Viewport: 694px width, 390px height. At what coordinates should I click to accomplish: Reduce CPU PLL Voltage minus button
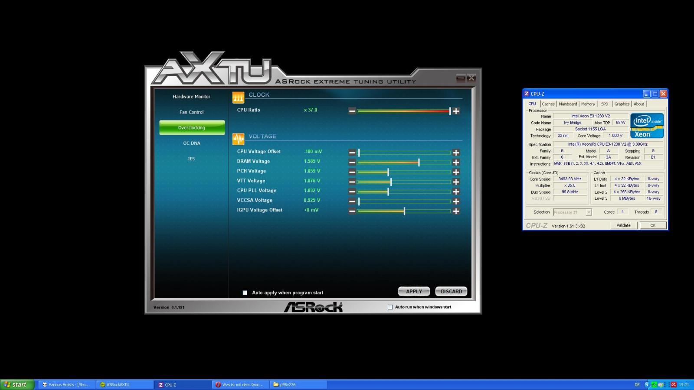click(x=352, y=192)
